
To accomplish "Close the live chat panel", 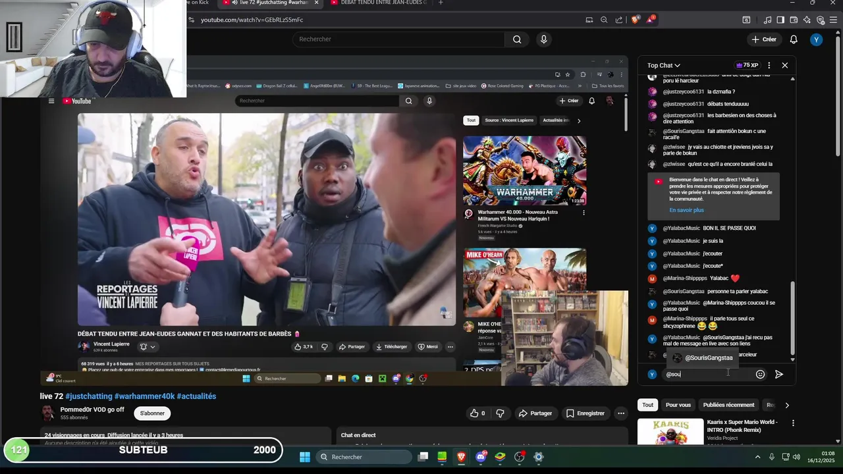I will pos(784,65).
